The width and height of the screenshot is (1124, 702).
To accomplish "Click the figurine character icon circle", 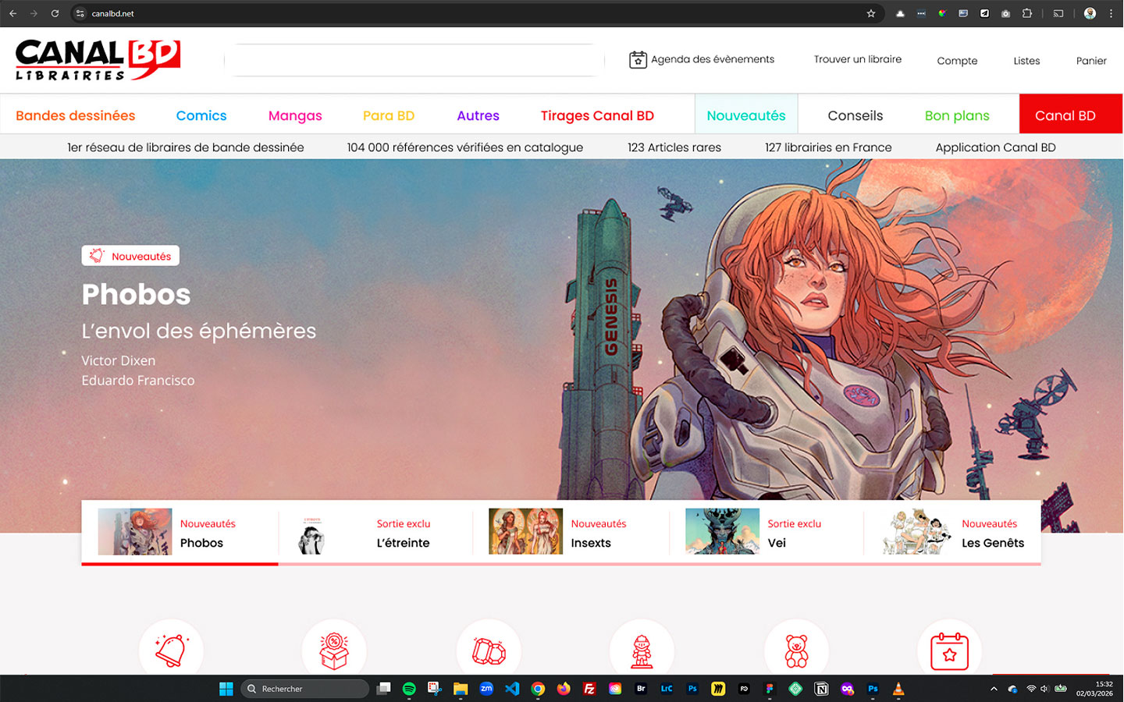I will tap(642, 650).
